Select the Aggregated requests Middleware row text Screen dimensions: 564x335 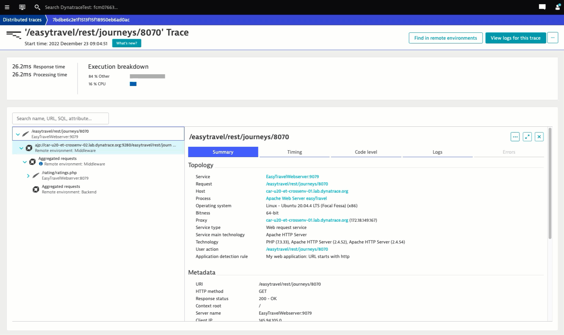point(57,159)
